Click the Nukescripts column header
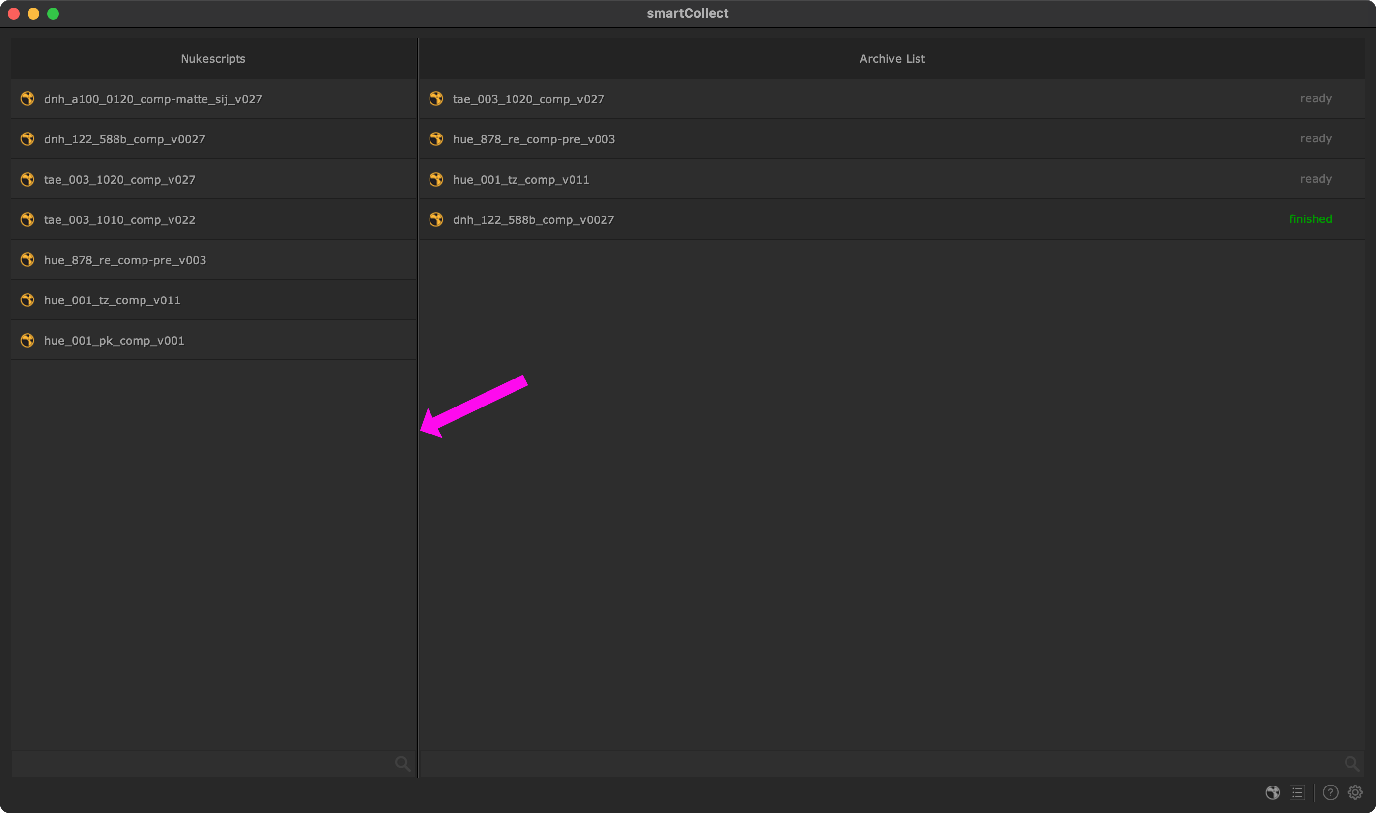This screenshot has height=813, width=1376. tap(213, 58)
